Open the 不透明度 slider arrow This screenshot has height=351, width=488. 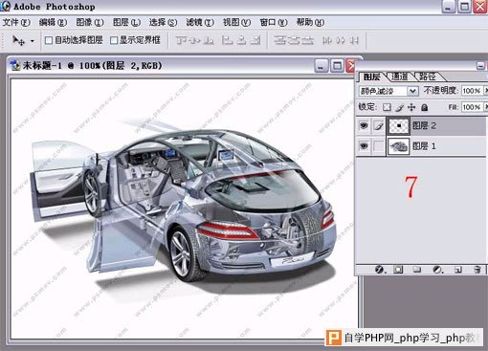[x=486, y=91]
